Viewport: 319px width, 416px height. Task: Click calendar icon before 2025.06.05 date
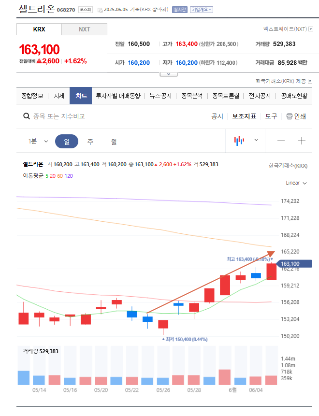click(x=100, y=10)
